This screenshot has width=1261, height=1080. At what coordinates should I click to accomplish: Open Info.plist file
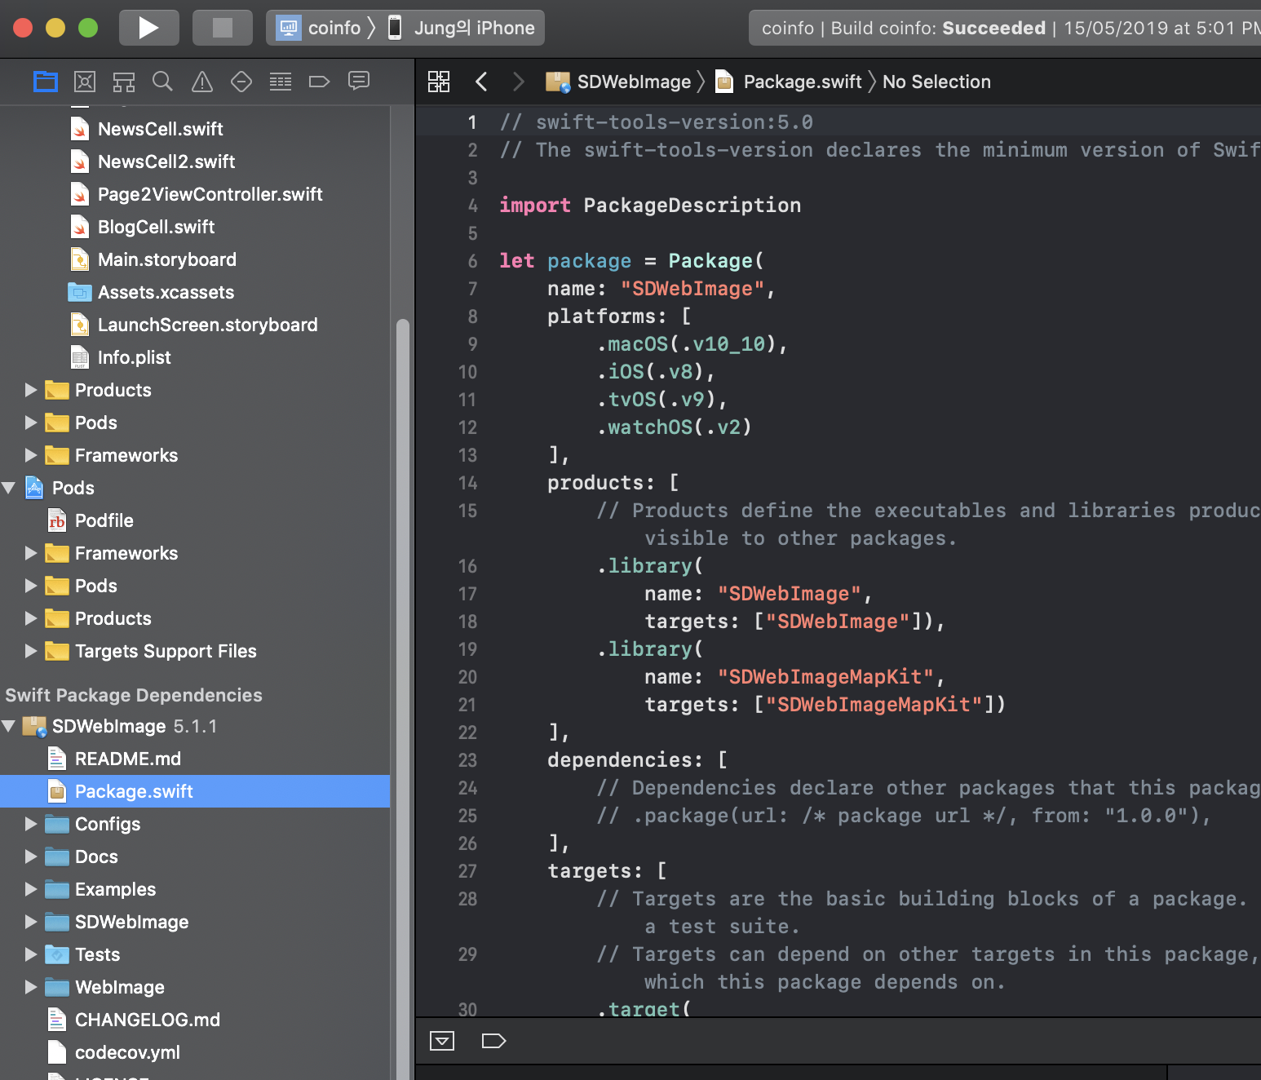pyautogui.click(x=134, y=357)
